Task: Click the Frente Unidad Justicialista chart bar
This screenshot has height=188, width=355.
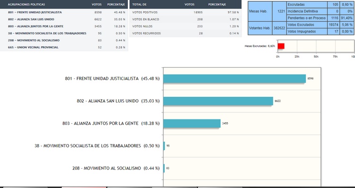Action: (234, 78)
